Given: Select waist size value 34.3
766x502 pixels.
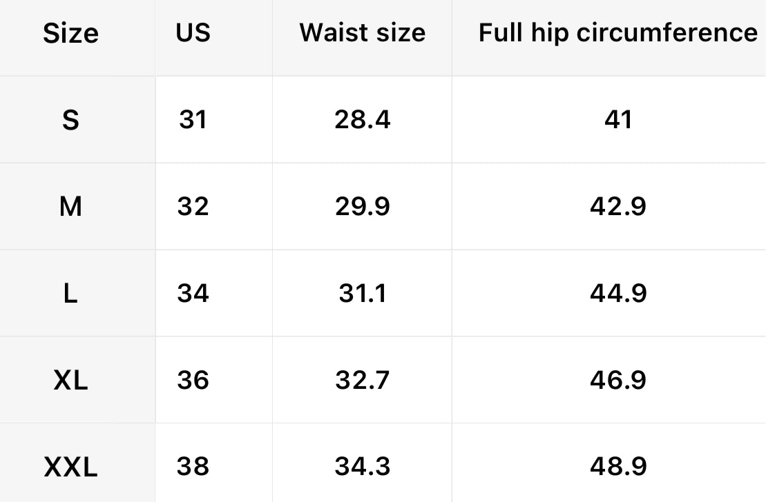Looking at the screenshot, I should click(363, 467).
